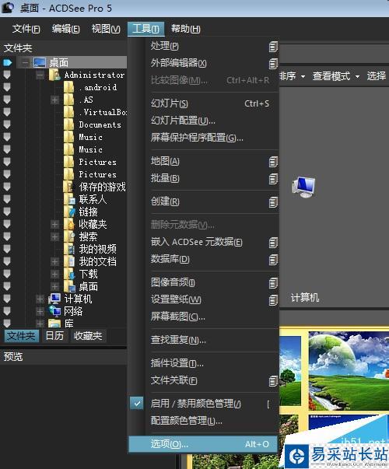Switch to the 日历 tab
The height and width of the screenshot is (469, 389).
[x=54, y=335]
